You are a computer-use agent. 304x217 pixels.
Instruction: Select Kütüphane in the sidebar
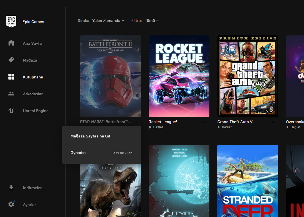pyautogui.click(x=33, y=77)
